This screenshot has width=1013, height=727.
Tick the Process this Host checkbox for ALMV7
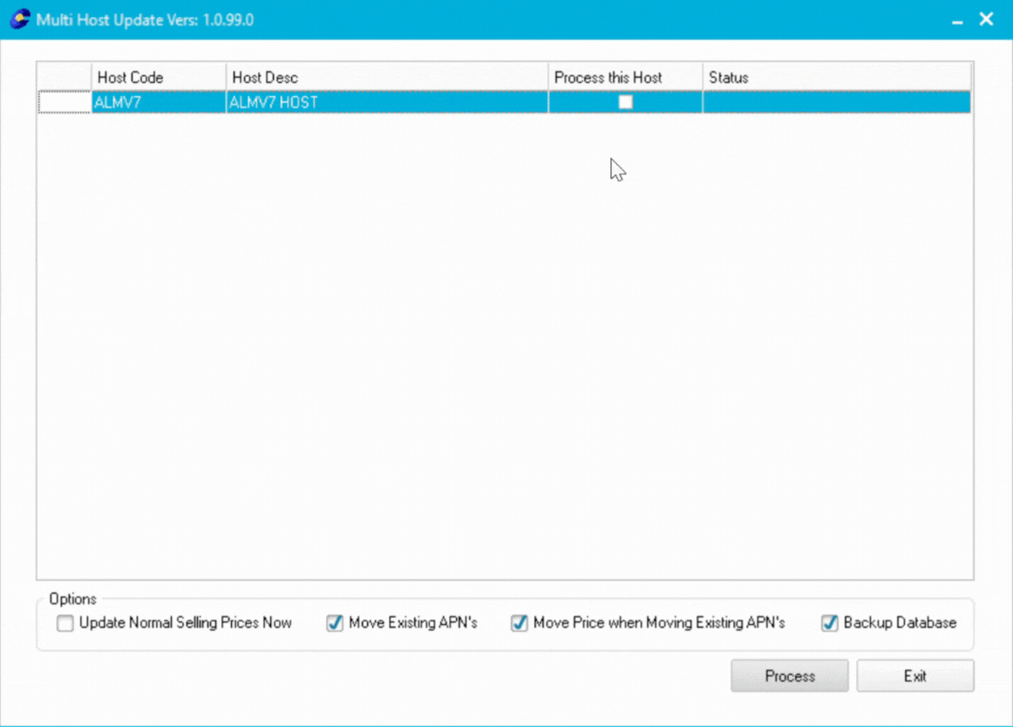(625, 102)
